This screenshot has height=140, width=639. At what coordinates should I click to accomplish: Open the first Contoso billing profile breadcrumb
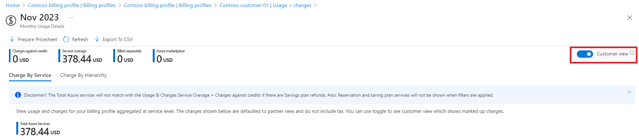click(72, 5)
